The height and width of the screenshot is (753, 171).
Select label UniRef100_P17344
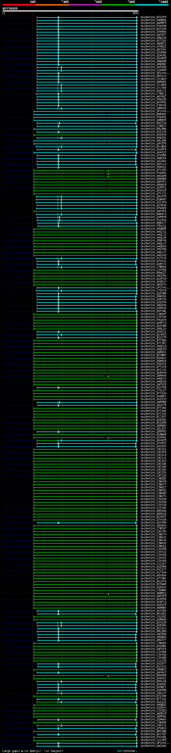click(x=153, y=572)
